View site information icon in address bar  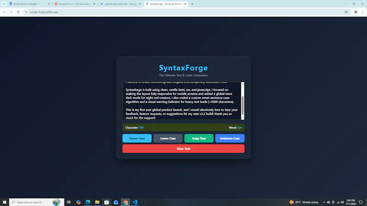26,12
